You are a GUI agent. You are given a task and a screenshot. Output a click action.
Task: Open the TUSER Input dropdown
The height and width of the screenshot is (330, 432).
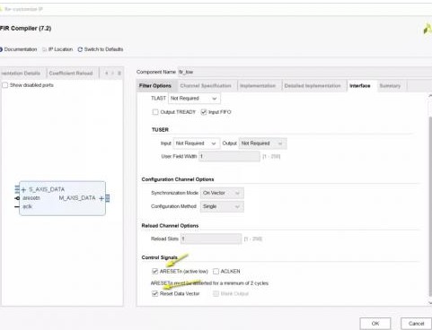pyautogui.click(x=197, y=143)
